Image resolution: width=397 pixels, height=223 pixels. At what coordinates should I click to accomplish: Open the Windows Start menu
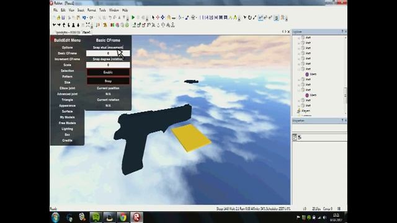point(55,217)
